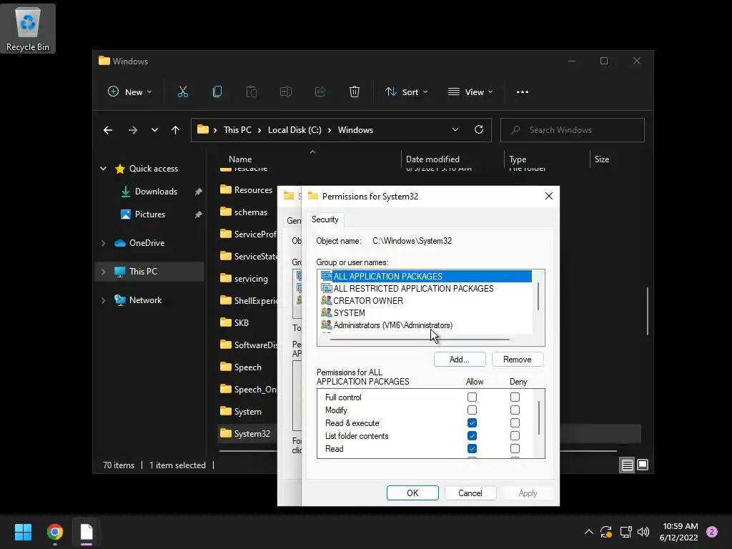The height and width of the screenshot is (549, 732).
Task: Click the Rename icon in Explorer toolbar
Action: coord(286,92)
